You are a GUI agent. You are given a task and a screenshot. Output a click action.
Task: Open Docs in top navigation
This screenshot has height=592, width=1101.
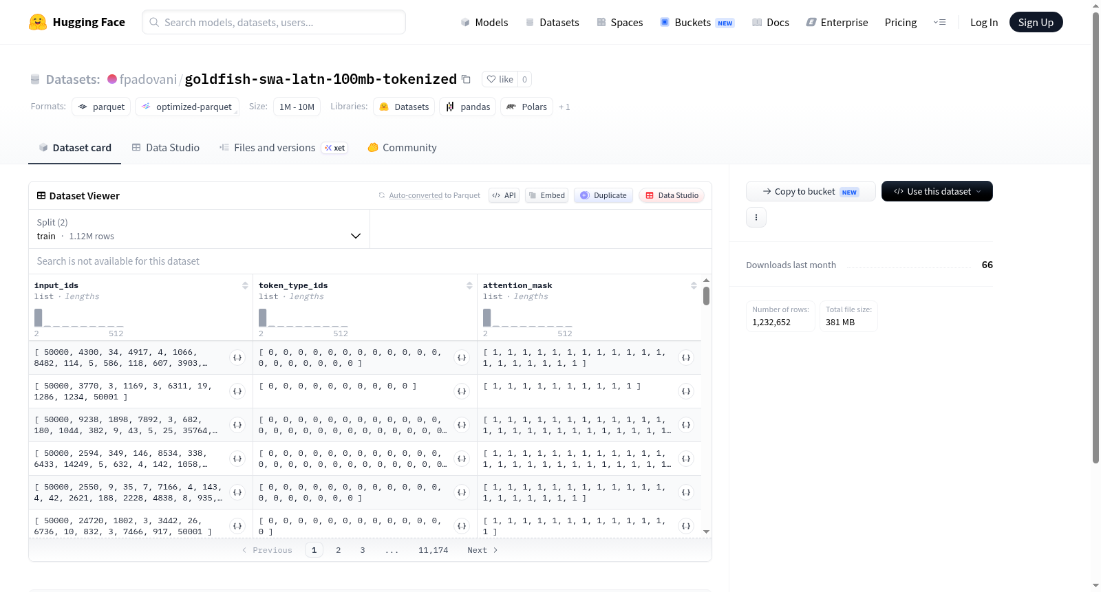tap(770, 22)
